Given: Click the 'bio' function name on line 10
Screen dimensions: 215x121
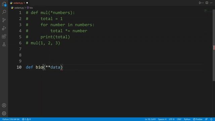Looking at the screenshot, I should pyautogui.click(x=39, y=67).
